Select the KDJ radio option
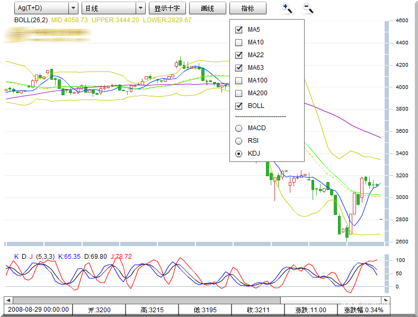Image resolution: width=418 pixels, height=317 pixels. 238,153
